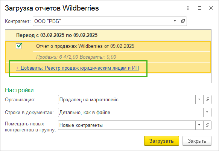The width and height of the screenshot is (219, 151).
Task: Uncheck the sales report from 09.02.2025
Action: pos(19,46)
